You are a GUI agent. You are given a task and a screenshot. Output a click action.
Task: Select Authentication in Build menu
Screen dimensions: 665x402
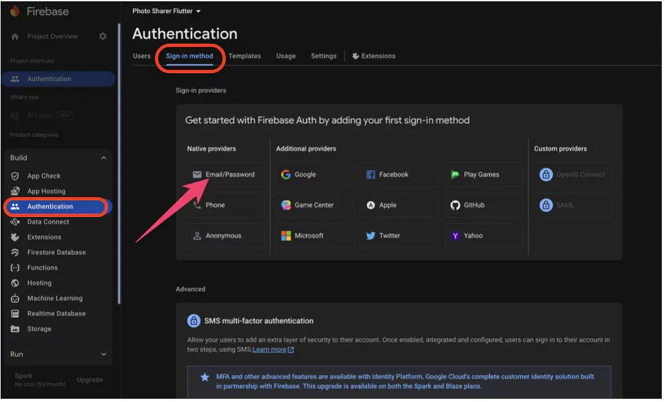coord(58,207)
